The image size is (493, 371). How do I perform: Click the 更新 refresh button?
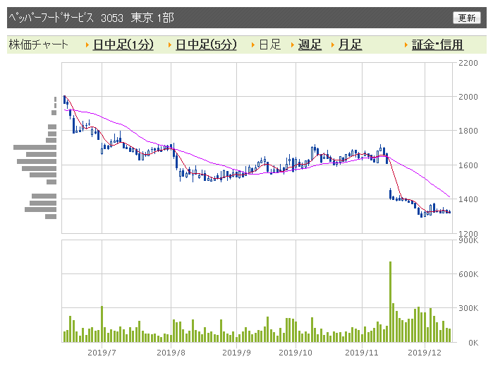coord(467,18)
